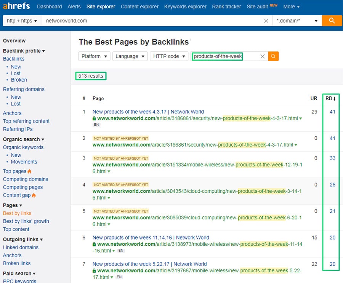
Task: Open the Language filter dropdown
Action: (130, 56)
